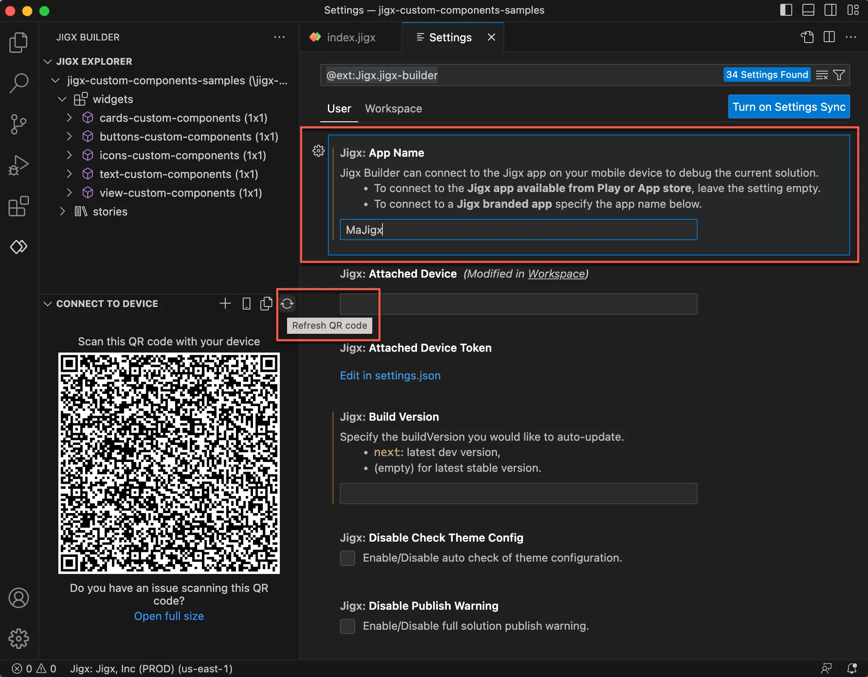Click the Attached Device input field
The height and width of the screenshot is (677, 868).
click(518, 304)
